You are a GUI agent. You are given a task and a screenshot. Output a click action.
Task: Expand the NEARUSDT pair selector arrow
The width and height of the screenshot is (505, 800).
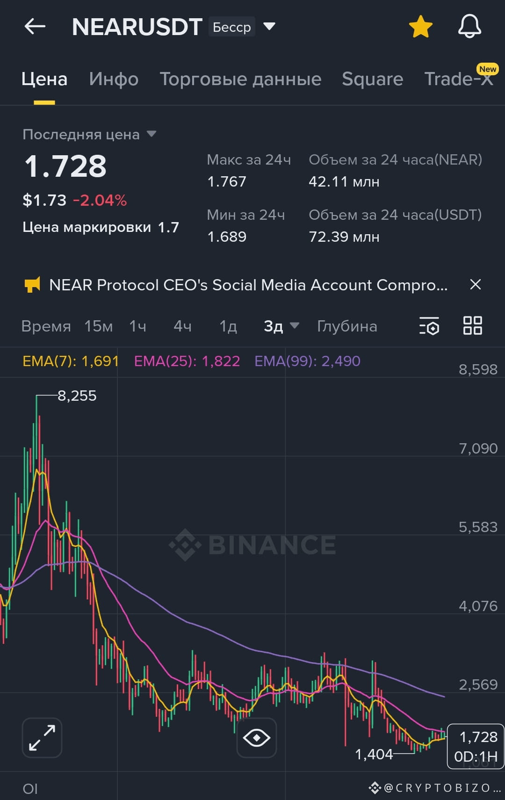tap(269, 26)
